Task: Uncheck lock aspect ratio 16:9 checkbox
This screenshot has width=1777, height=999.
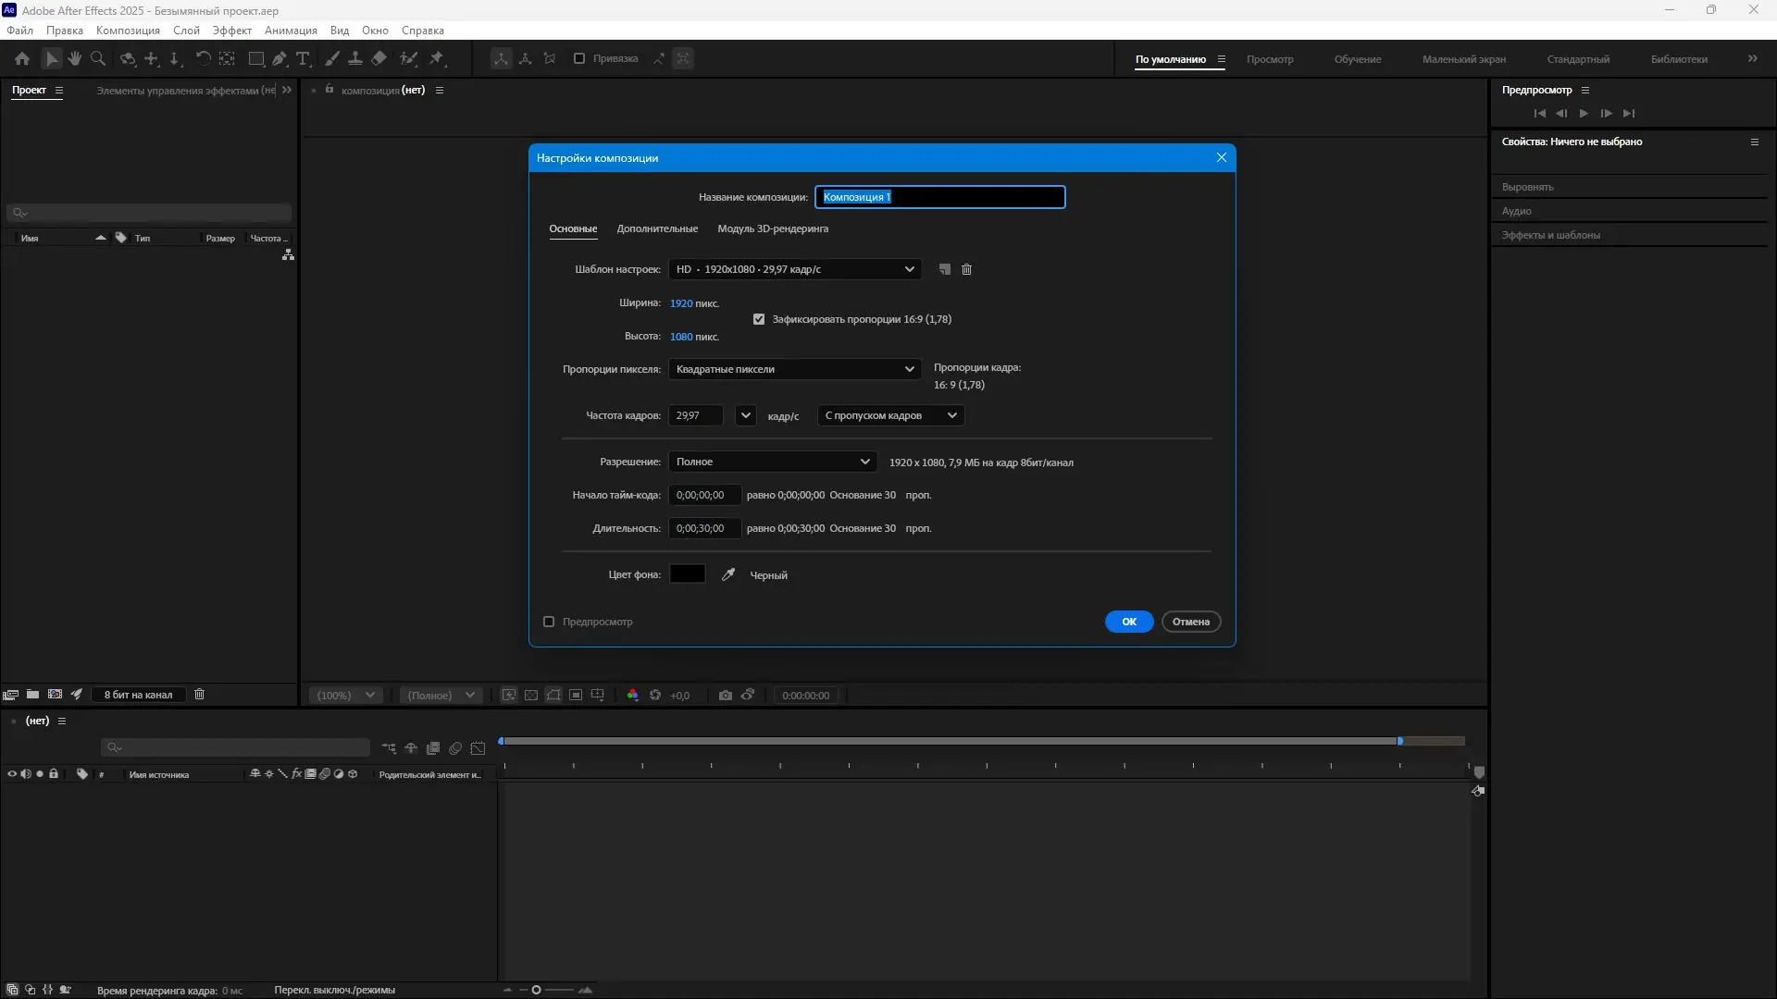Action: (759, 319)
